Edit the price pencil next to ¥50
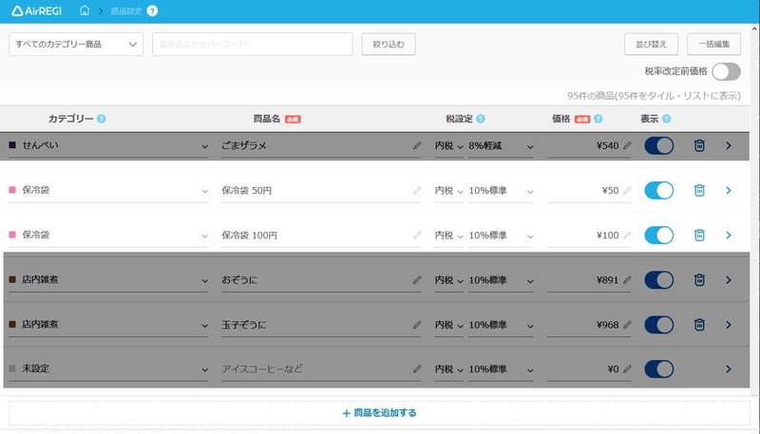 [627, 190]
